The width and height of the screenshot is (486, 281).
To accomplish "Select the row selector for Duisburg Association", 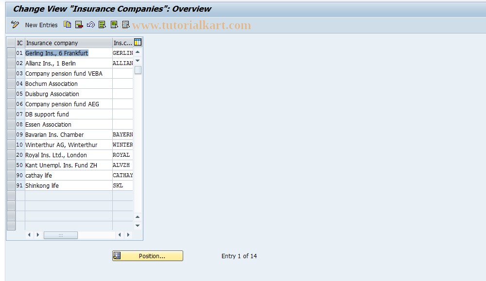I will tap(11, 94).
